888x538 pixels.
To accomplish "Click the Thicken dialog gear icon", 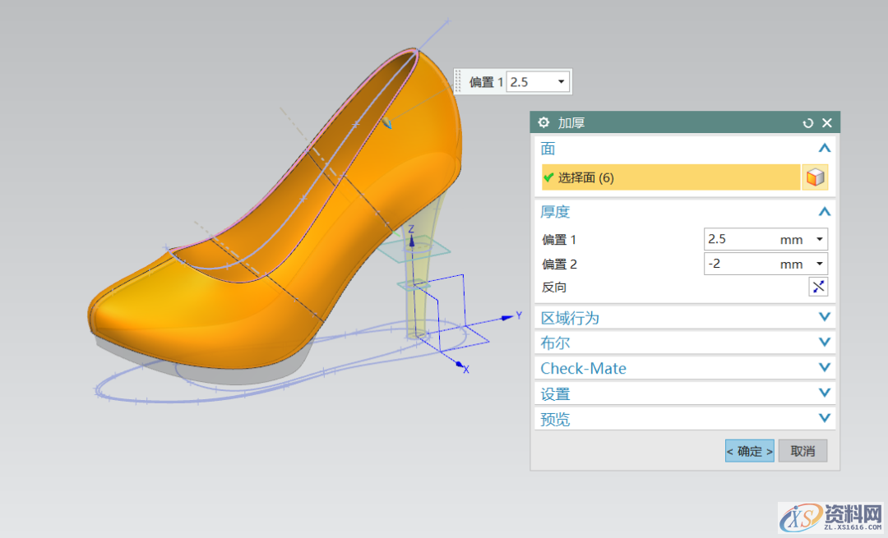I will [x=543, y=122].
